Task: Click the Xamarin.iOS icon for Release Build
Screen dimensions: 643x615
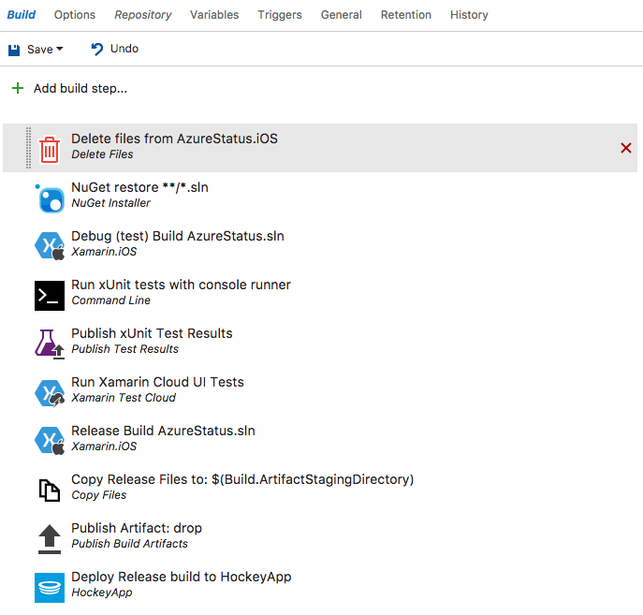Action: 50,441
